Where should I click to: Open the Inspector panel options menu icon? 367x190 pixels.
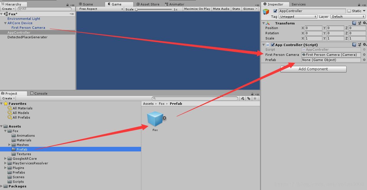[x=364, y=5]
